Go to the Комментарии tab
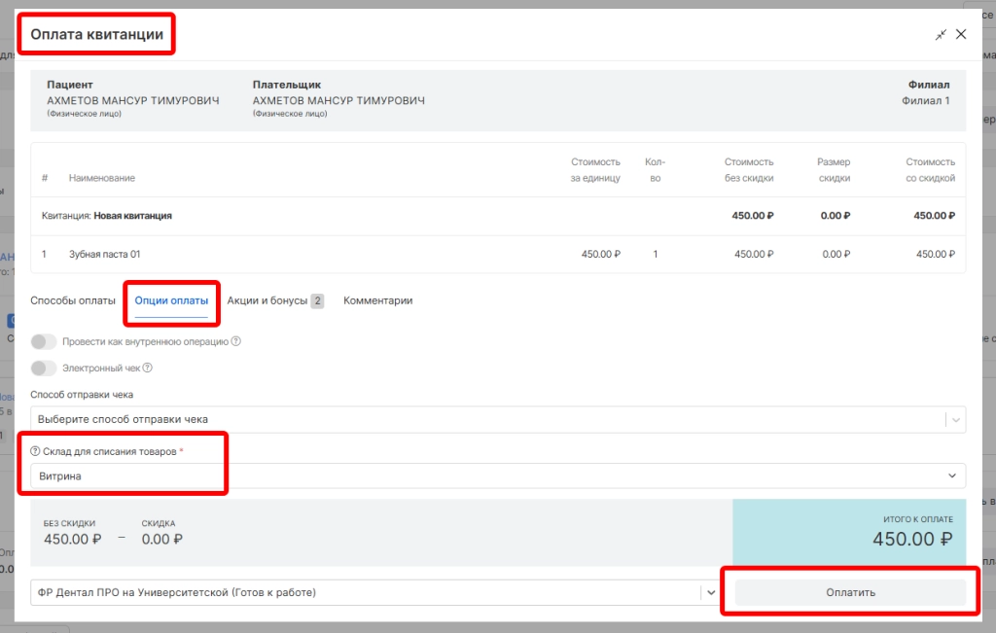Image resolution: width=996 pixels, height=633 pixels. (377, 300)
